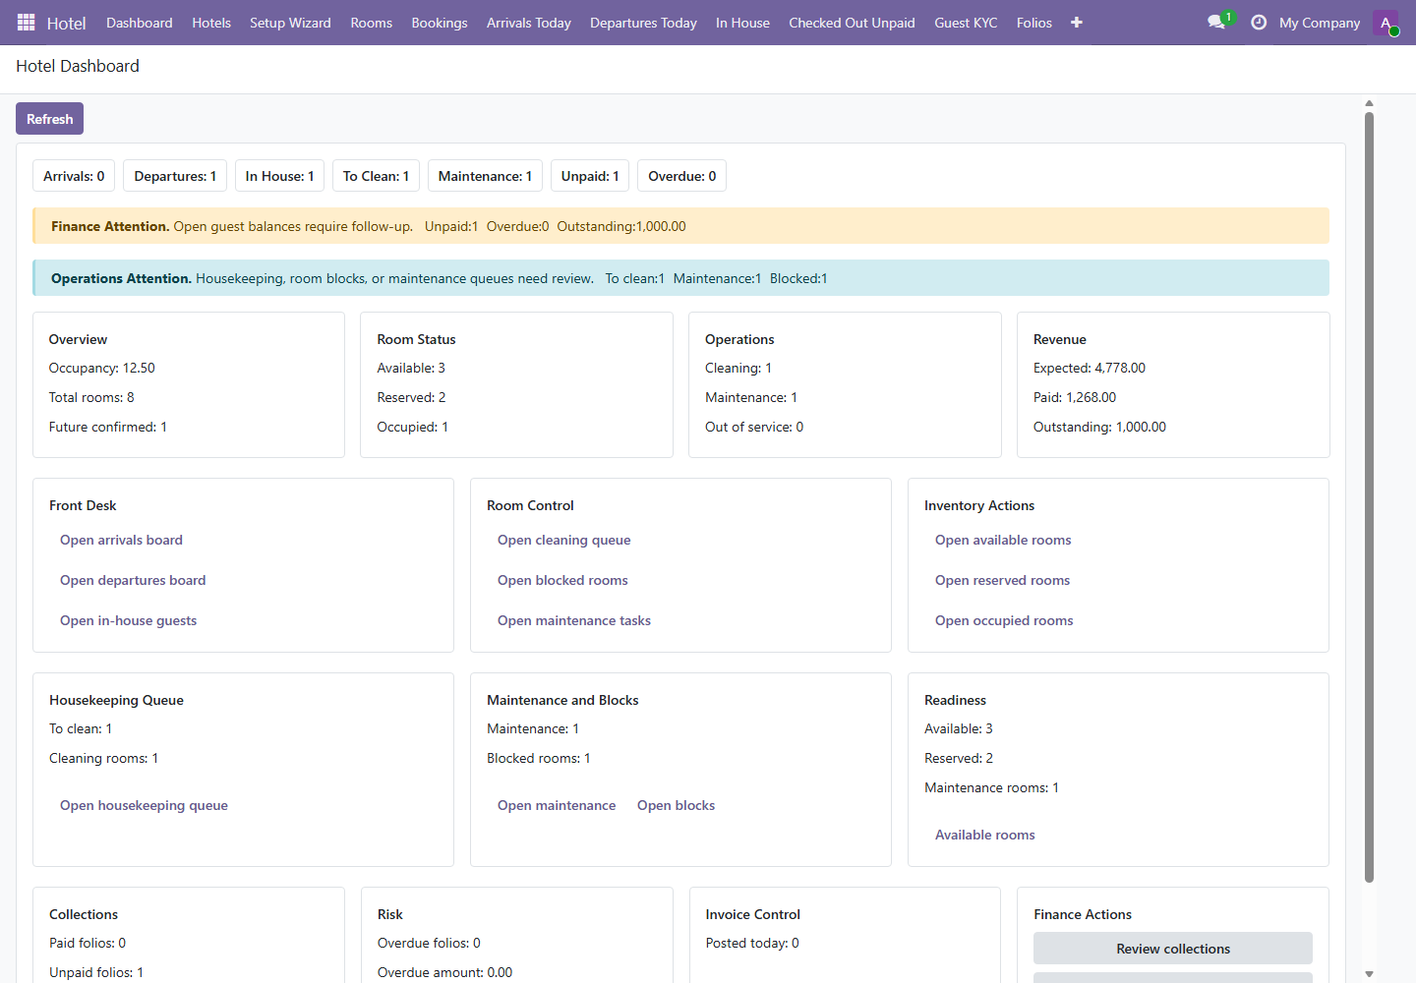Screen dimensions: 1416x983
Task: Open maintenance tasks link
Action: pyautogui.click(x=574, y=620)
